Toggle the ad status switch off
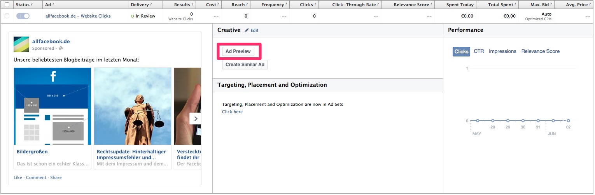The height and width of the screenshot is (195, 595). (23, 16)
